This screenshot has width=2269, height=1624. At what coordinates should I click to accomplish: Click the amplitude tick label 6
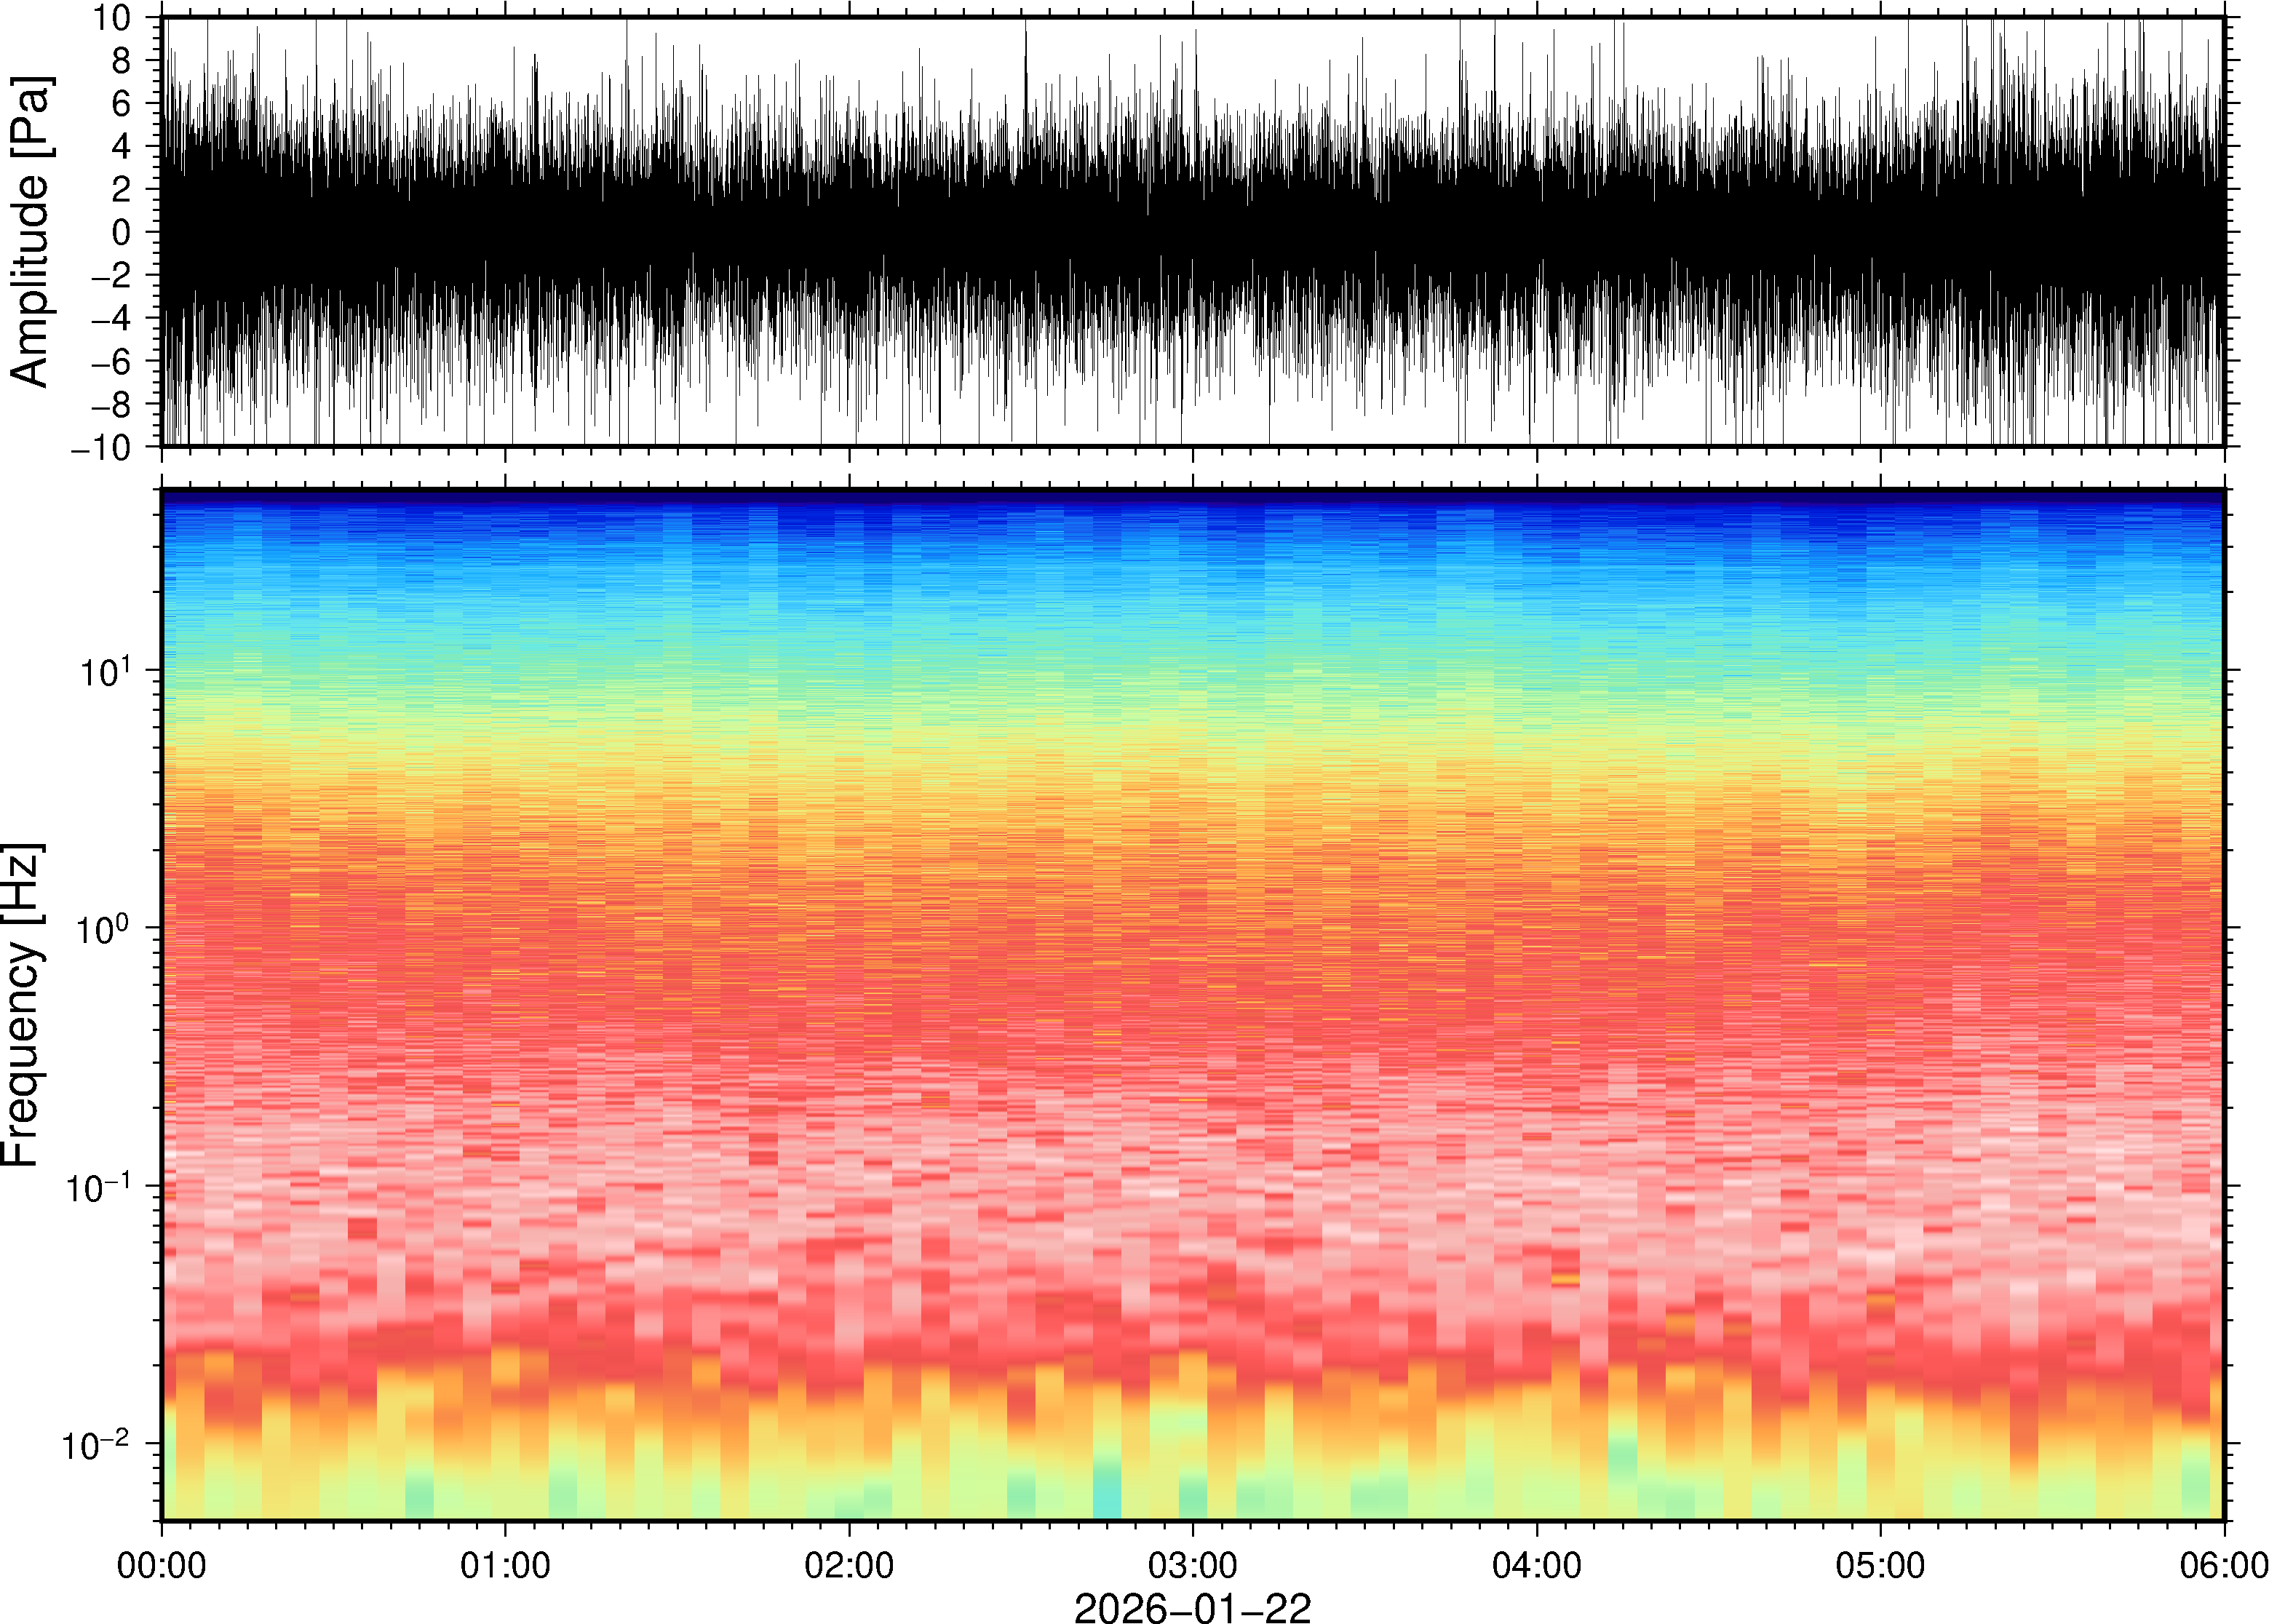coord(121,103)
